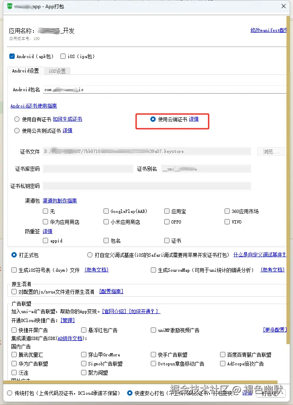This screenshot has height=405, width=293.
Task: Check the 应用宝 channel checkbox
Action: coord(167,211)
